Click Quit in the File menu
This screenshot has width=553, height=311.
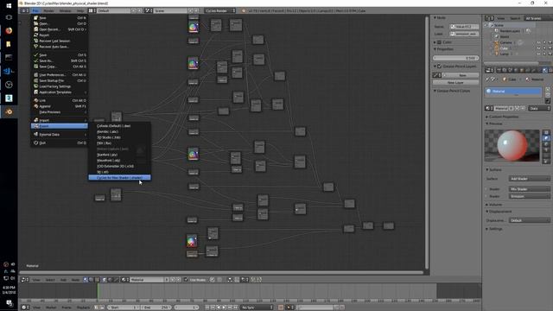tap(60, 143)
